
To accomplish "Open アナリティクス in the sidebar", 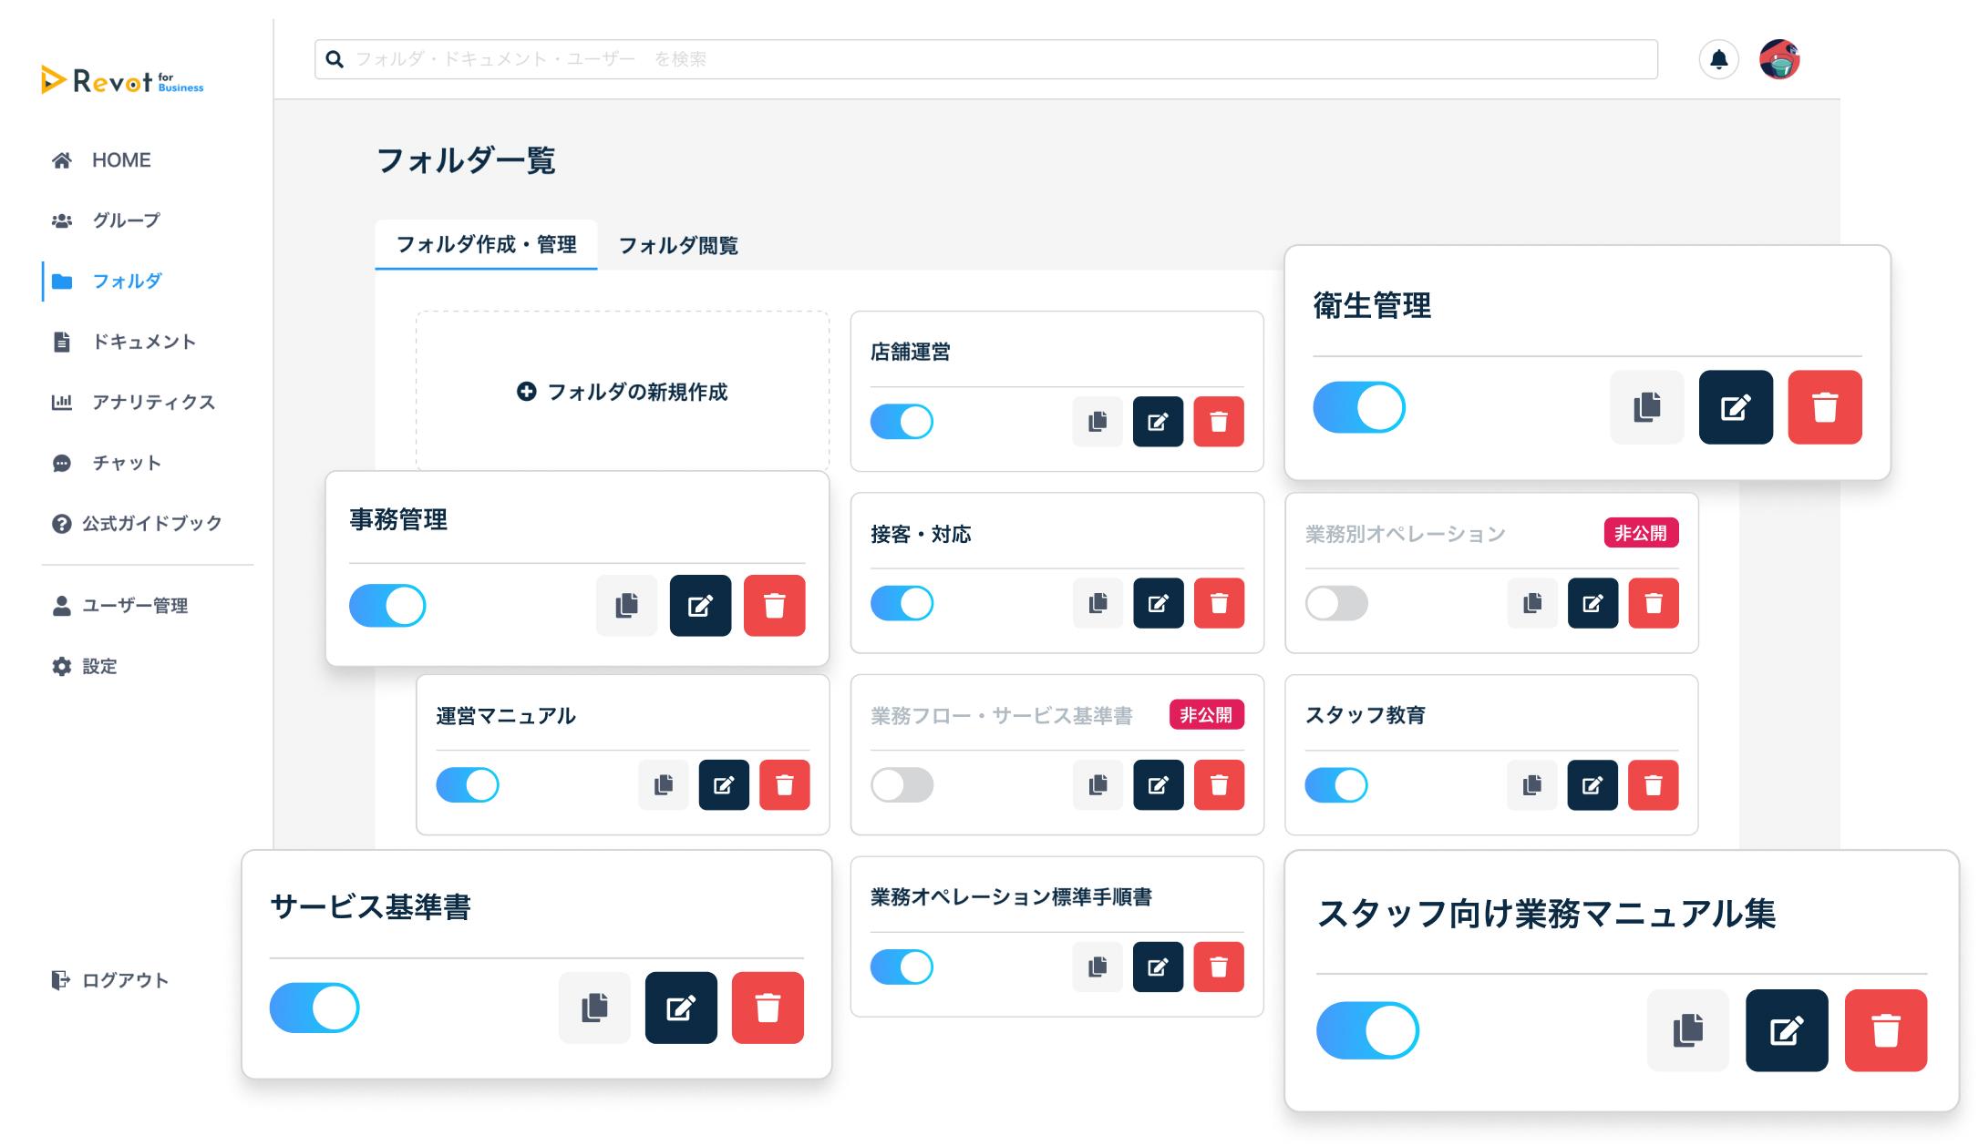I will (152, 403).
